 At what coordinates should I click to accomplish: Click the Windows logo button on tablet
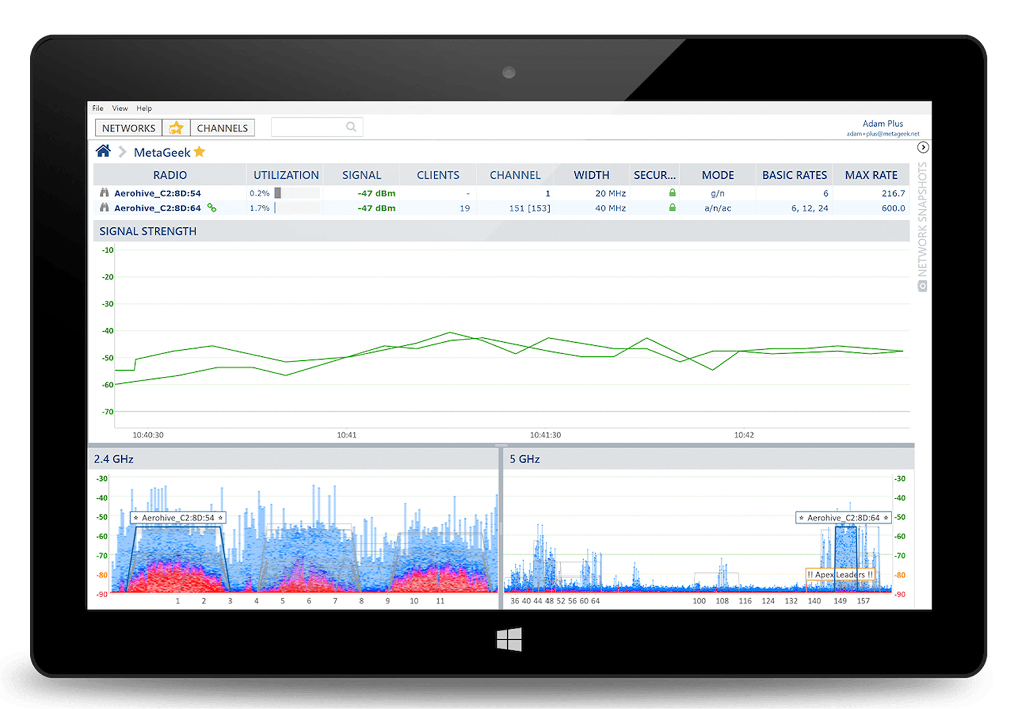click(x=509, y=639)
